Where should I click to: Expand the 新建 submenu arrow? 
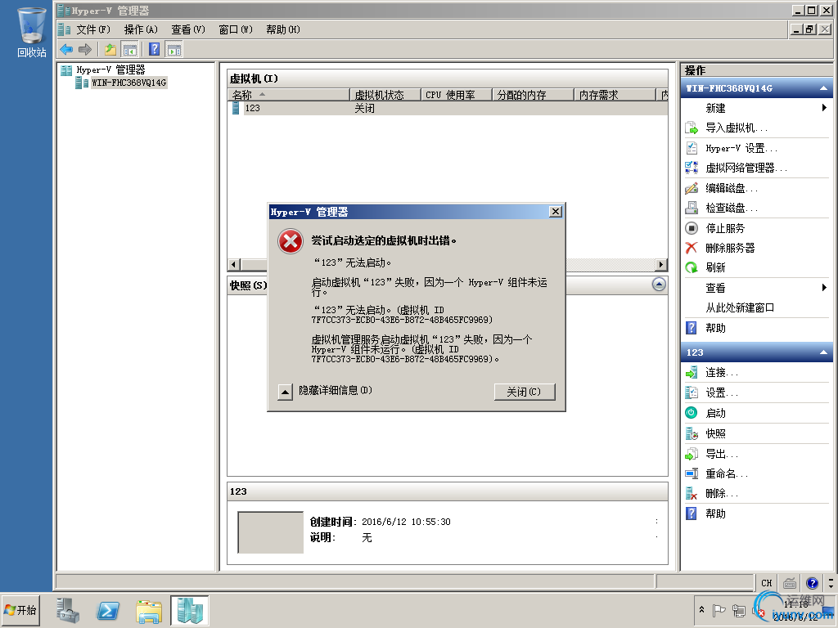pos(824,108)
